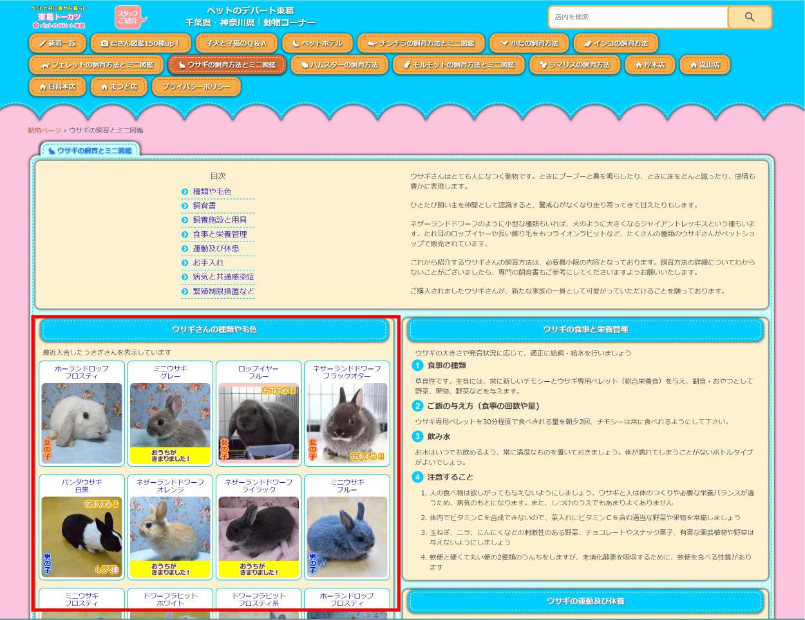Click the 東葛トーカツ site logo

[59, 17]
